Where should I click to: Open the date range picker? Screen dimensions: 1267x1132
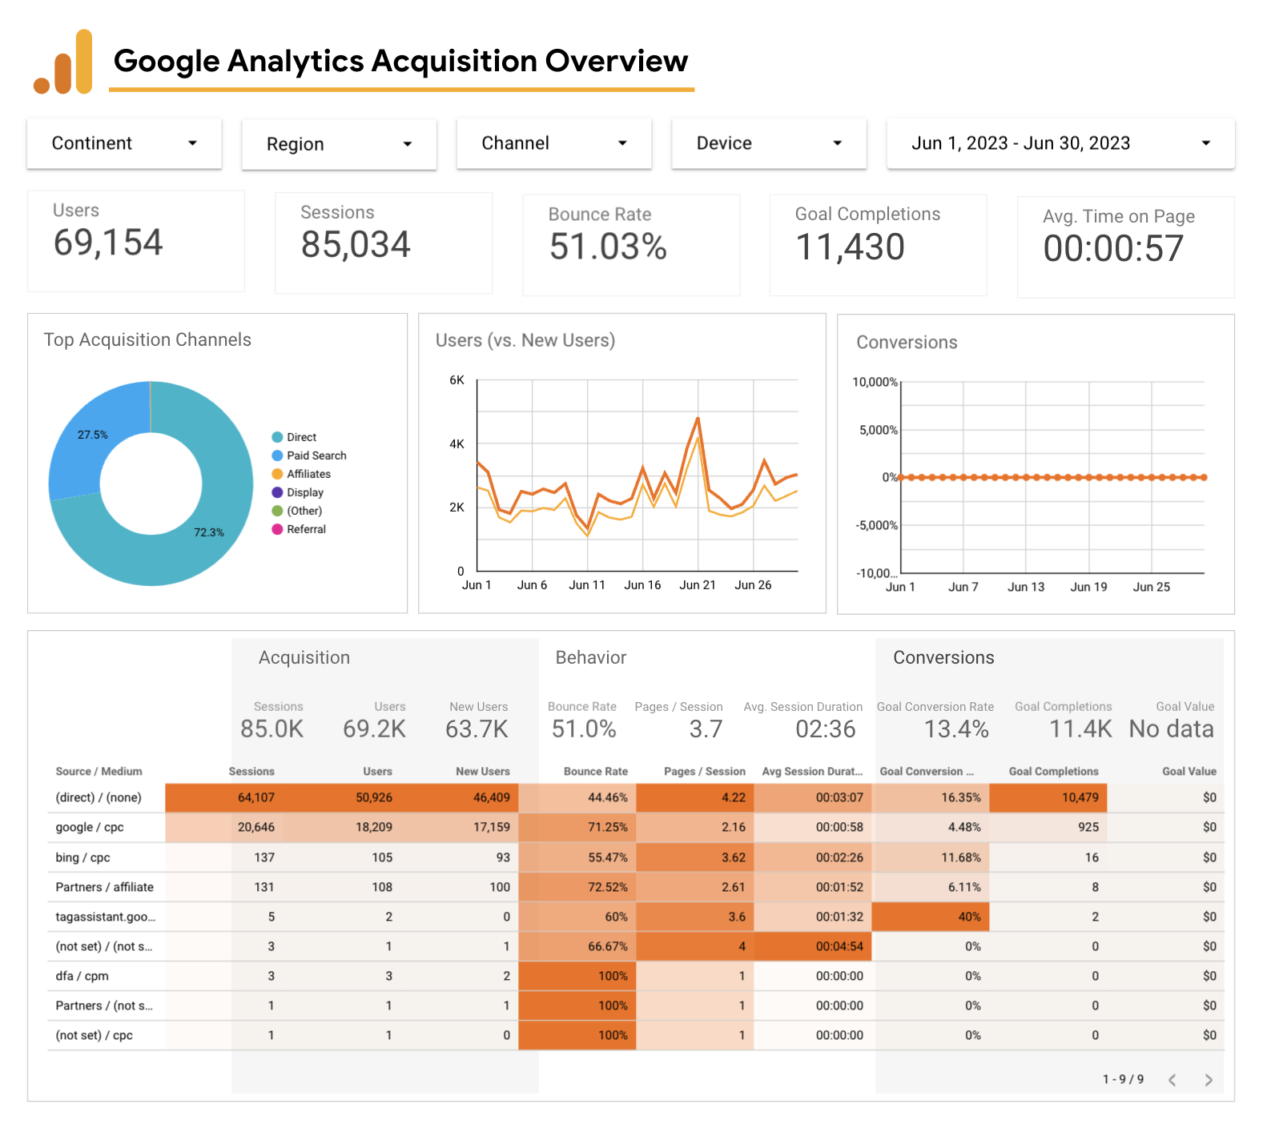click(1060, 143)
